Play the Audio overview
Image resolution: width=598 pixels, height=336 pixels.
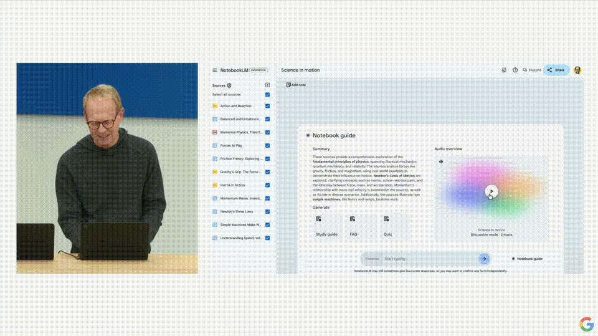tap(491, 191)
